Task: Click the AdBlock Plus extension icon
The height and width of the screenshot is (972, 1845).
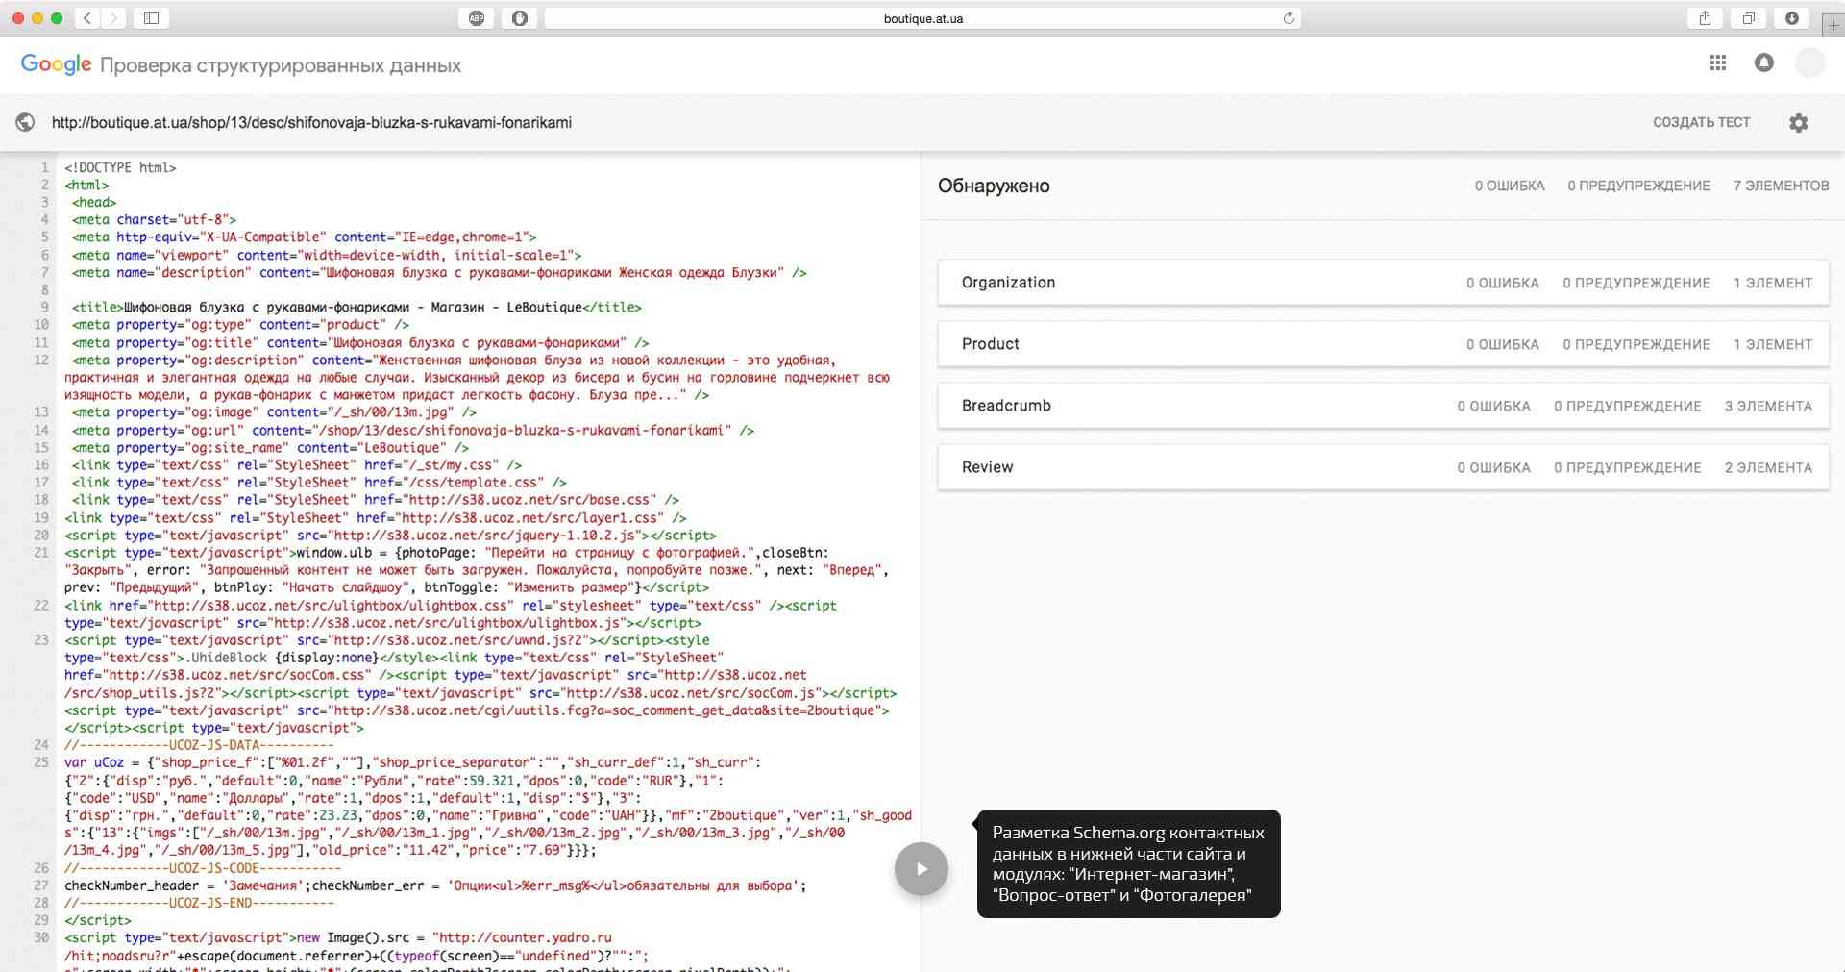Action: pyautogui.click(x=477, y=18)
